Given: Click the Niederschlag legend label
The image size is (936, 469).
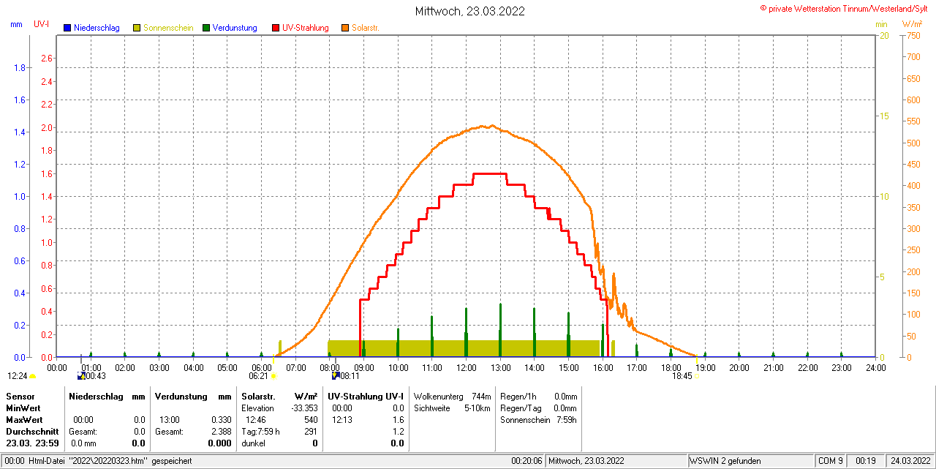Looking at the screenshot, I should (97, 28).
